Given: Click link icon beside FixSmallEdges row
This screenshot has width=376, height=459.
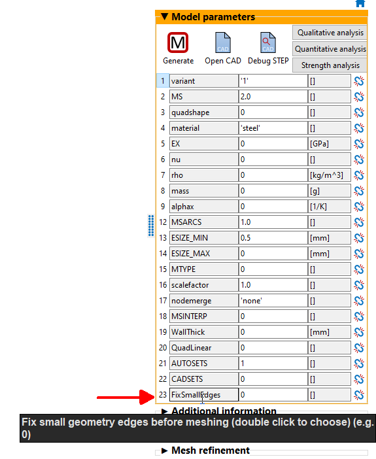Looking at the screenshot, I should coord(359,395).
